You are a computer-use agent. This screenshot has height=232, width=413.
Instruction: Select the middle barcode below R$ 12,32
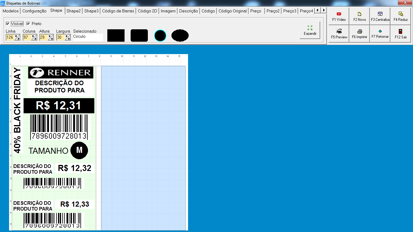(x=52, y=183)
